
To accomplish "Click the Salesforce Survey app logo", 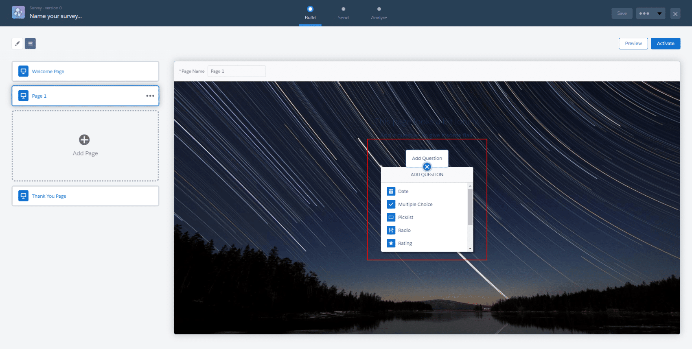I will coord(18,13).
